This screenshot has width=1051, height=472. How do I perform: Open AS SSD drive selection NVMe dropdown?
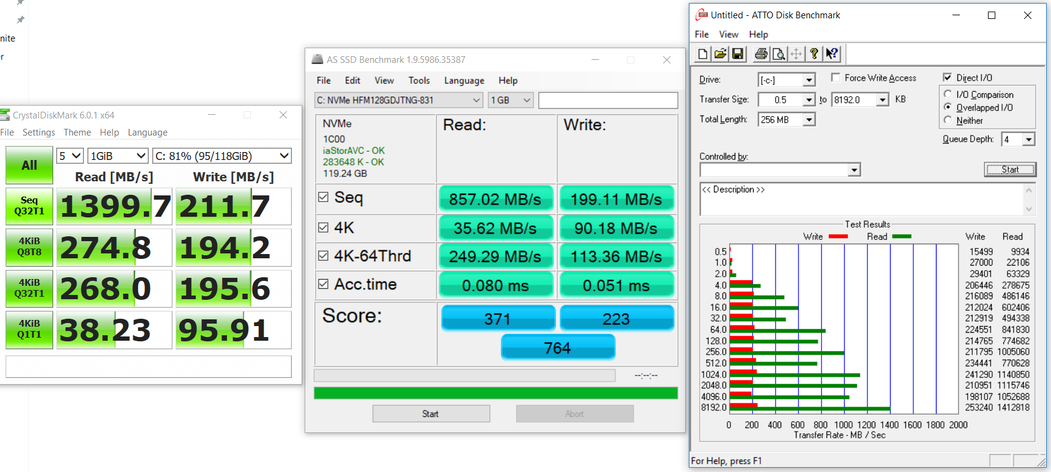point(399,100)
